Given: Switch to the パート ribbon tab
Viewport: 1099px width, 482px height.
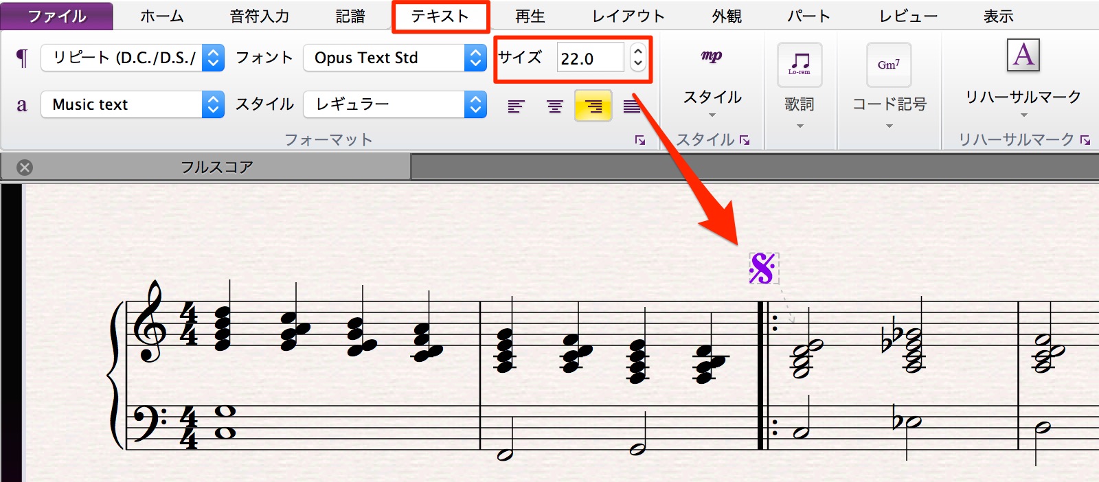Looking at the screenshot, I should click(x=809, y=16).
